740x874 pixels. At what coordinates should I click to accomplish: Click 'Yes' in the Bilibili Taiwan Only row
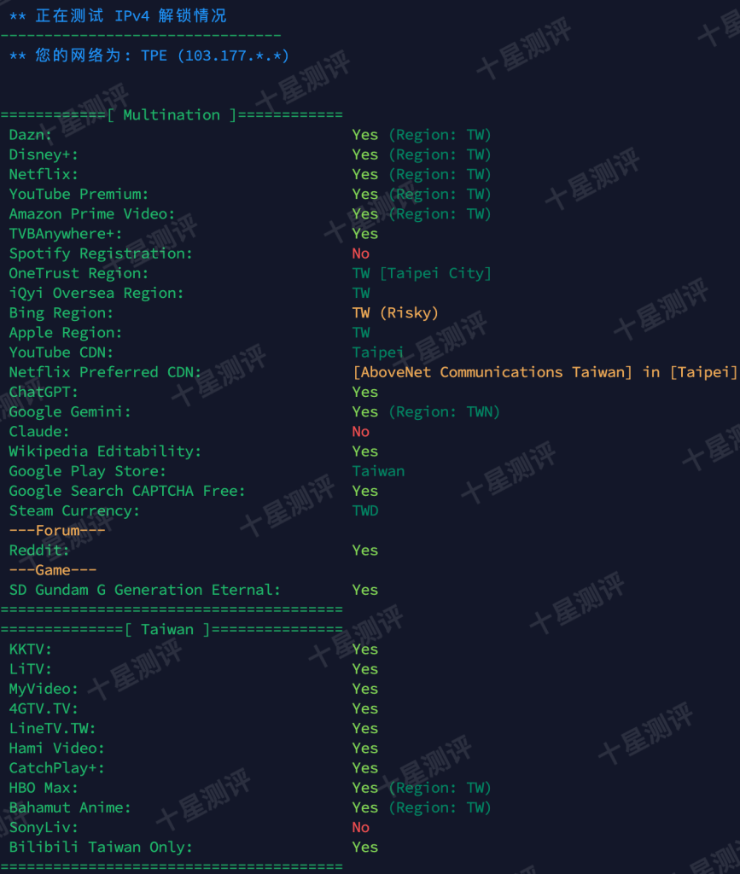coord(365,848)
